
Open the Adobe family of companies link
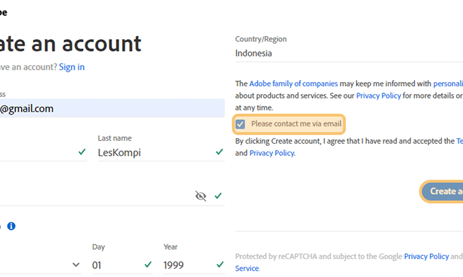tap(293, 84)
